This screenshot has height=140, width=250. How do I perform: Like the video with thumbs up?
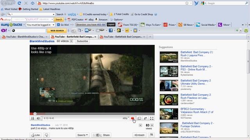pyautogui.click(x=36, y=135)
